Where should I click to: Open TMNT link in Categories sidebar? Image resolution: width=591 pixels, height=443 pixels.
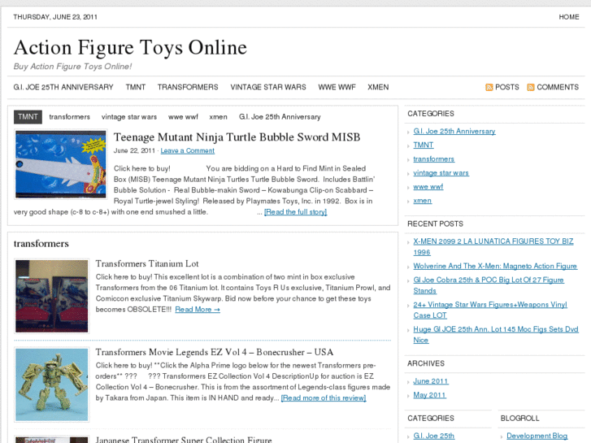pyautogui.click(x=424, y=145)
